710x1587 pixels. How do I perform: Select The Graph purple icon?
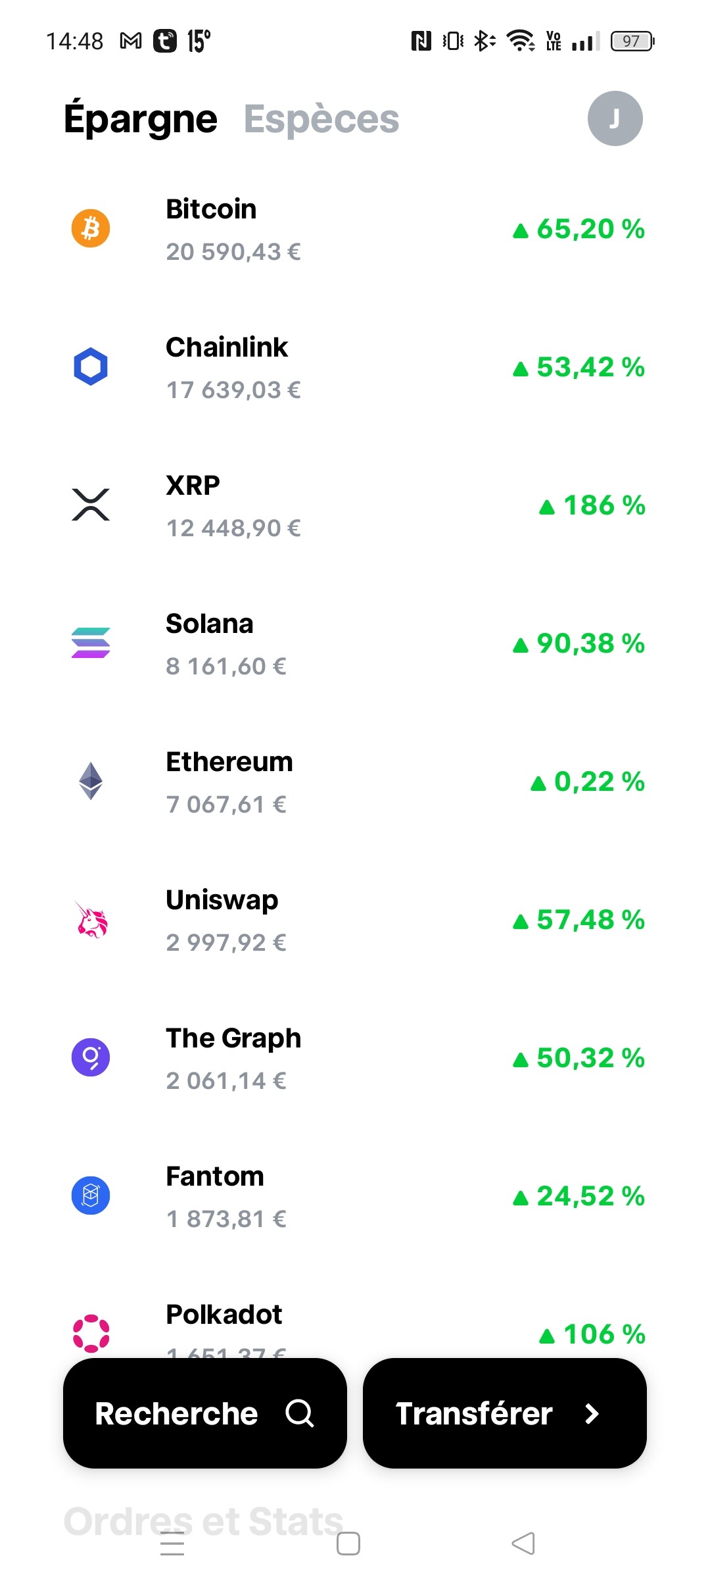click(91, 1057)
